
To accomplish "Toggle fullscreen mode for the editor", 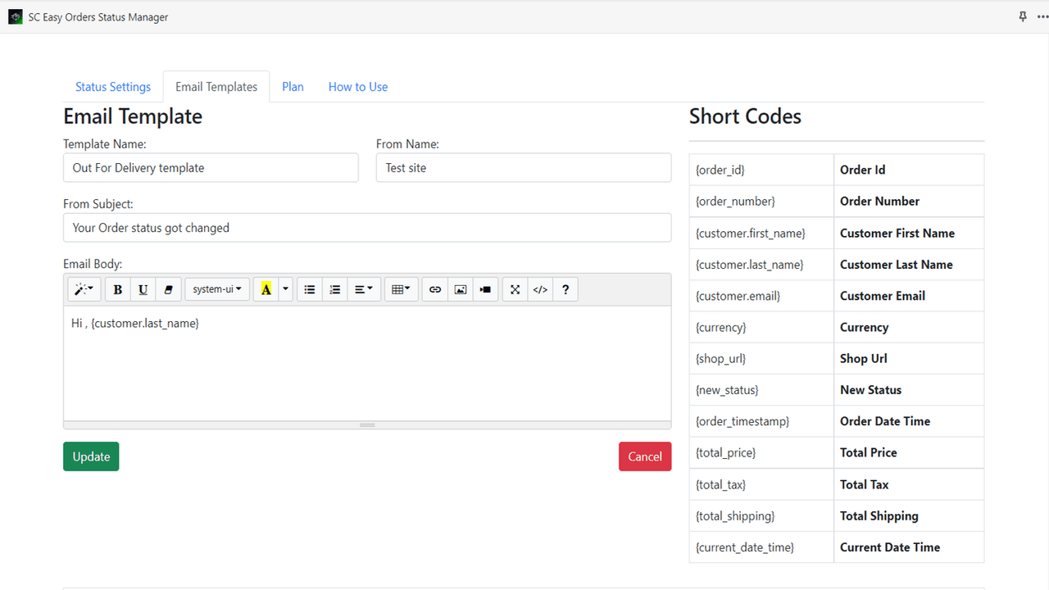I will (x=515, y=288).
